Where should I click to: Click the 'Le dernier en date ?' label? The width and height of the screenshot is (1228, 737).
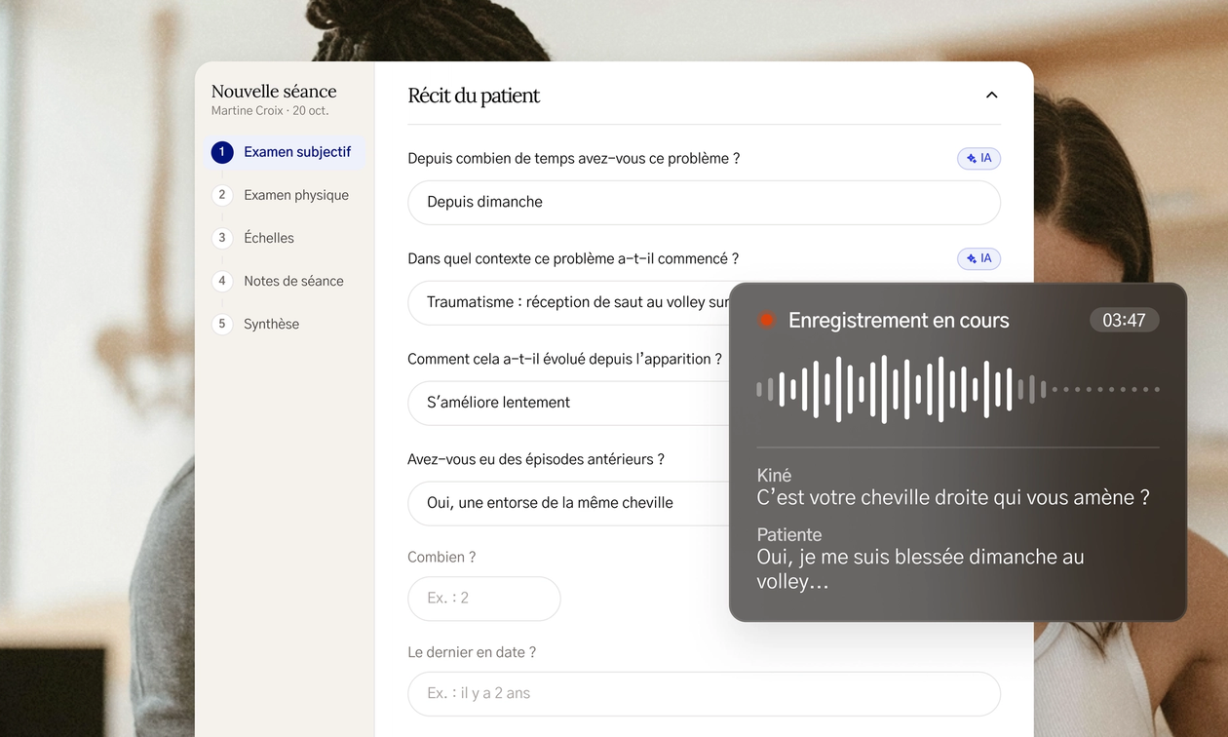pos(472,652)
